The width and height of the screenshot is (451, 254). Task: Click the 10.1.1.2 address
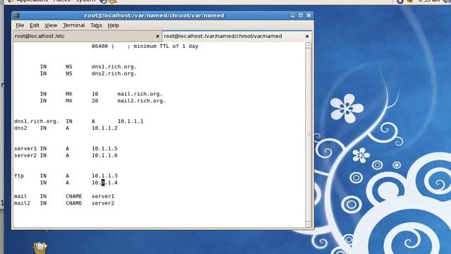(104, 128)
